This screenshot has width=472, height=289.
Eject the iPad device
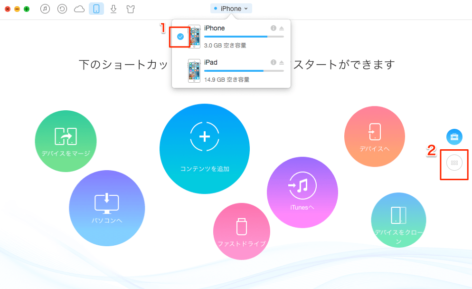click(x=282, y=62)
